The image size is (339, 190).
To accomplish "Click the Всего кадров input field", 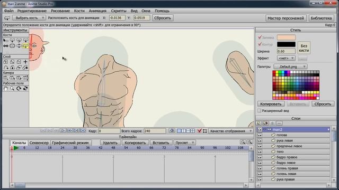I will tap(155, 131).
